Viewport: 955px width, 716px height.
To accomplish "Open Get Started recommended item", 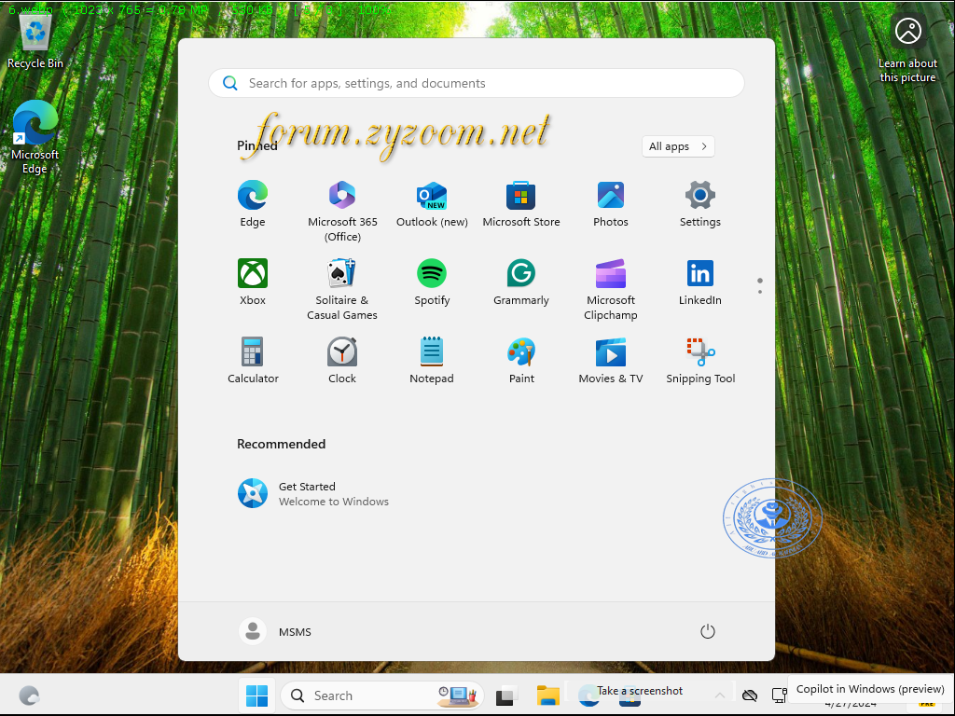I will [x=313, y=494].
